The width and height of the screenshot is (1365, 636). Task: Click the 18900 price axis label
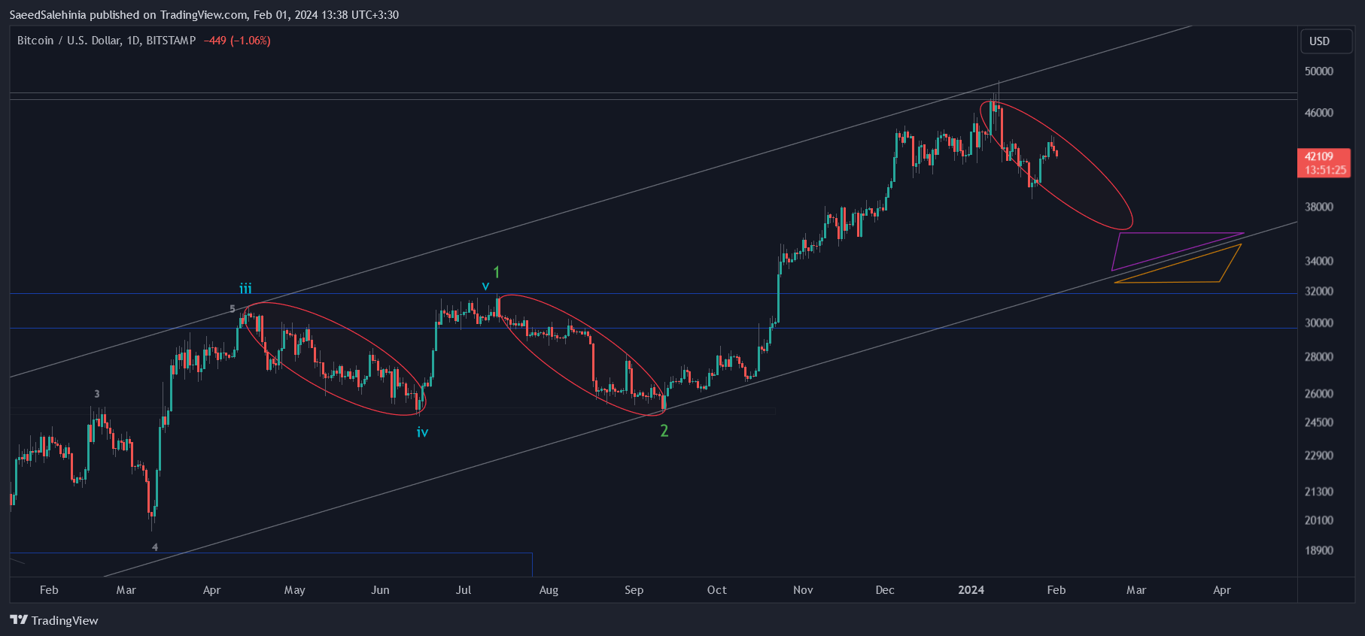[1318, 550]
